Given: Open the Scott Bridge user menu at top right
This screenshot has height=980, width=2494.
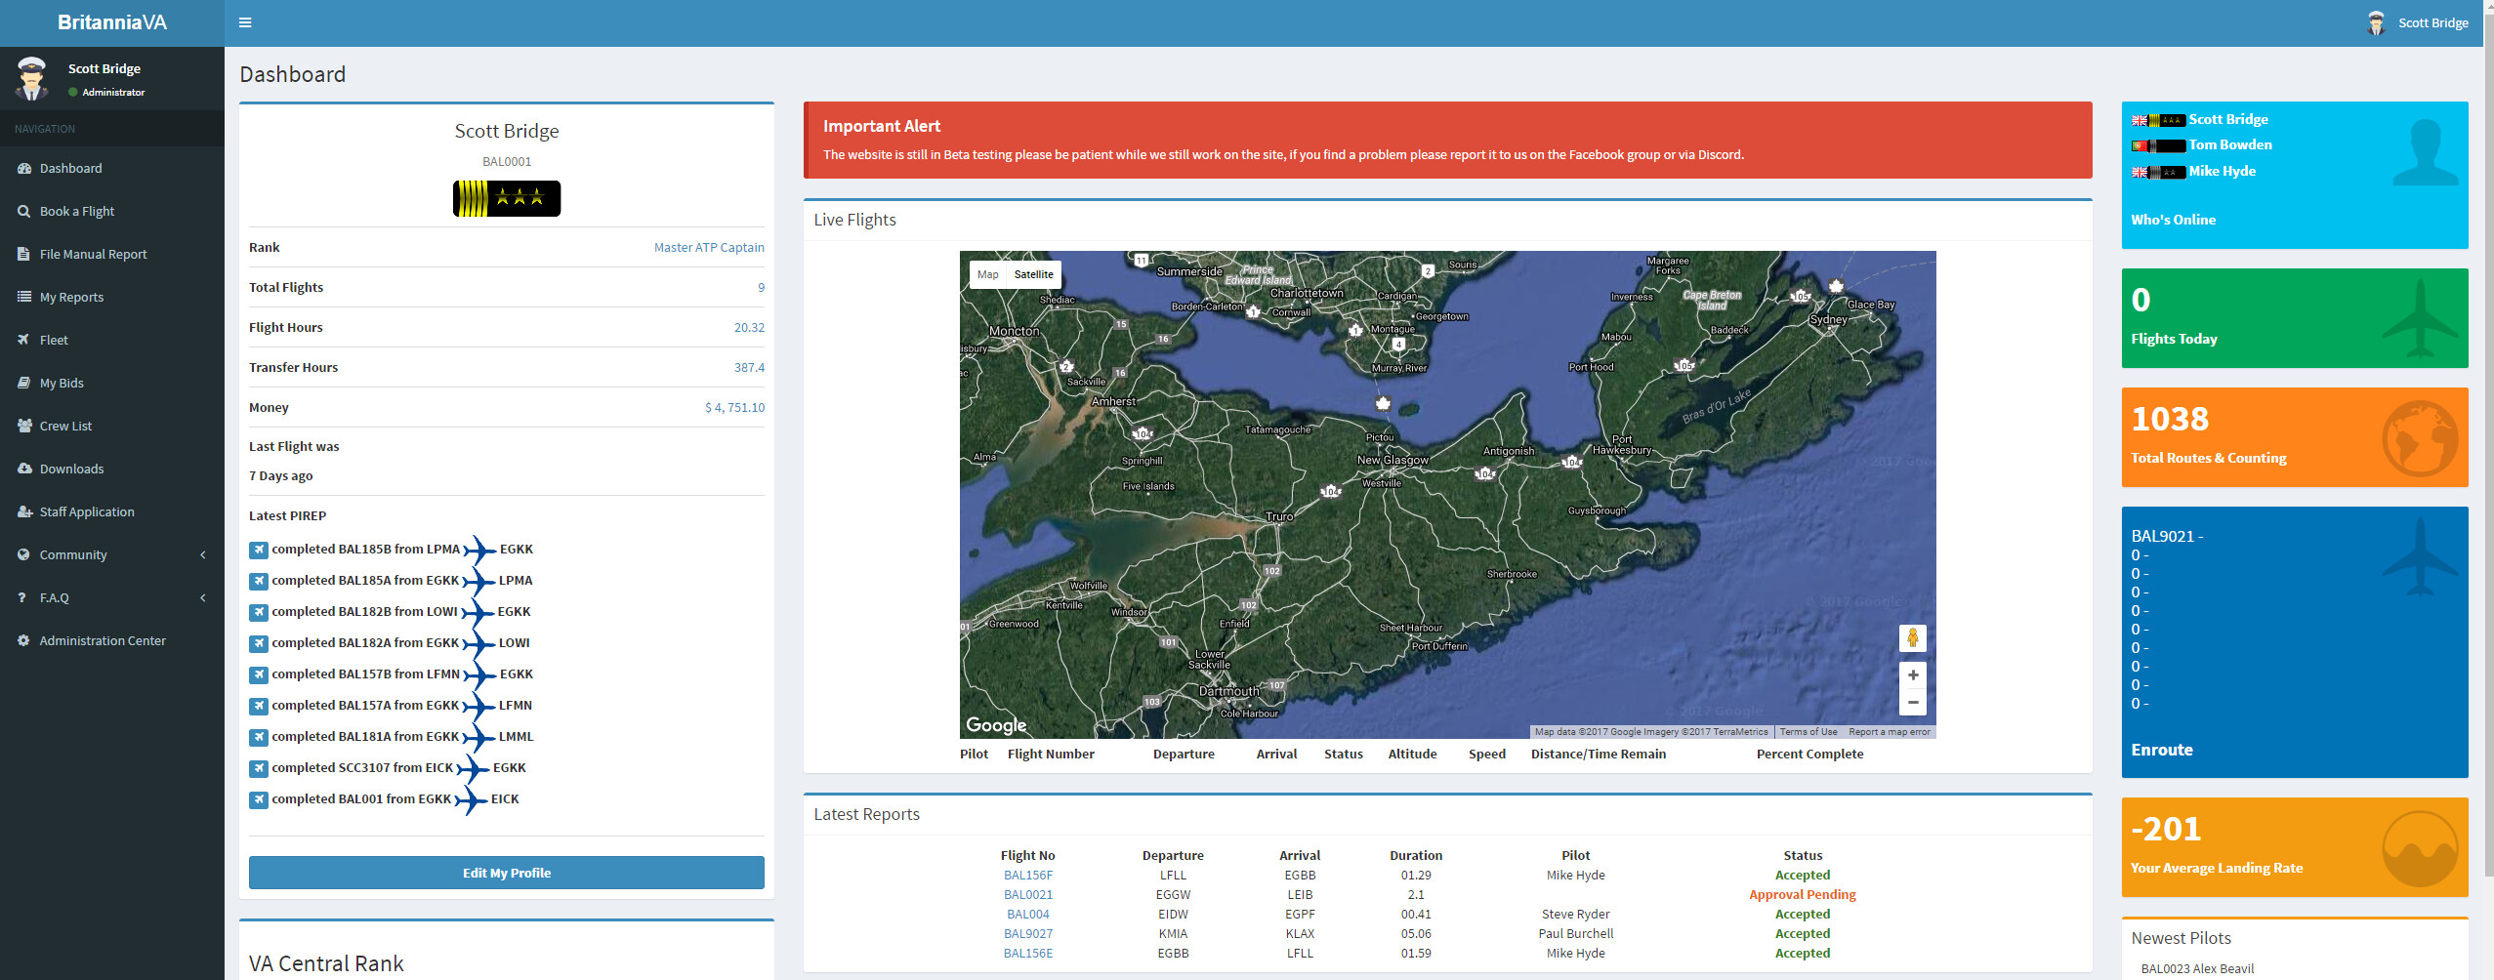Looking at the screenshot, I should coord(2432,22).
